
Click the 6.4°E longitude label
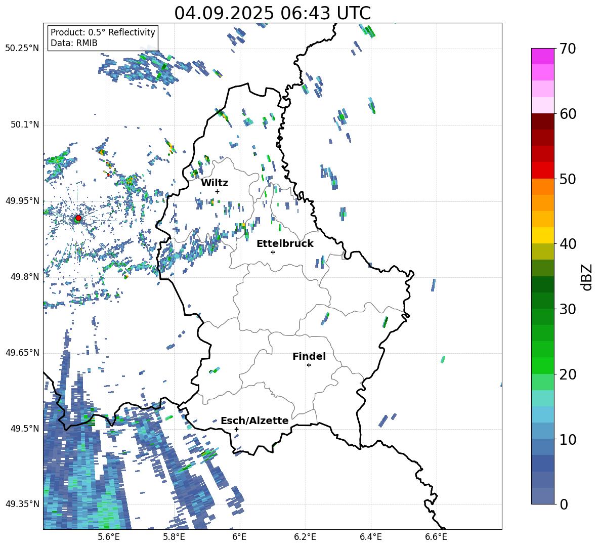(x=370, y=537)
